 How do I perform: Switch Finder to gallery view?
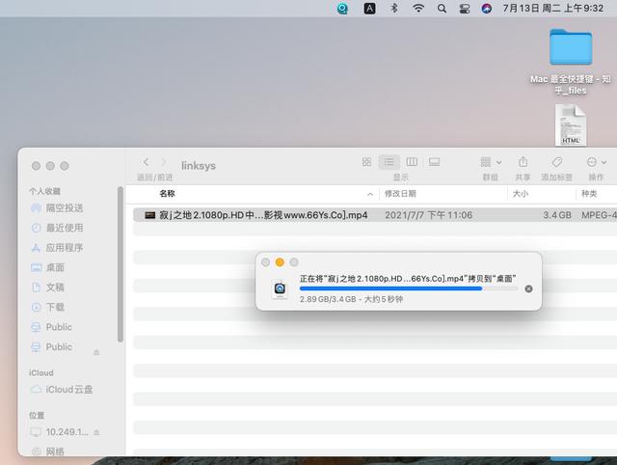click(x=435, y=162)
